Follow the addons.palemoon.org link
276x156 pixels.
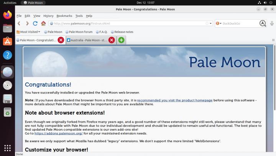[x=58, y=133]
